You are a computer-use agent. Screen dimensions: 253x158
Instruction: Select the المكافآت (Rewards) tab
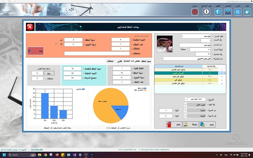[110, 61]
